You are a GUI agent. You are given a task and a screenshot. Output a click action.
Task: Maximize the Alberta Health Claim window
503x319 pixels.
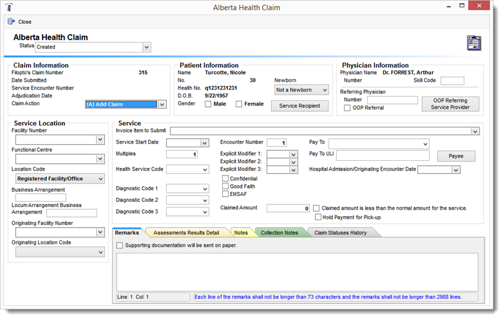coord(462,6)
